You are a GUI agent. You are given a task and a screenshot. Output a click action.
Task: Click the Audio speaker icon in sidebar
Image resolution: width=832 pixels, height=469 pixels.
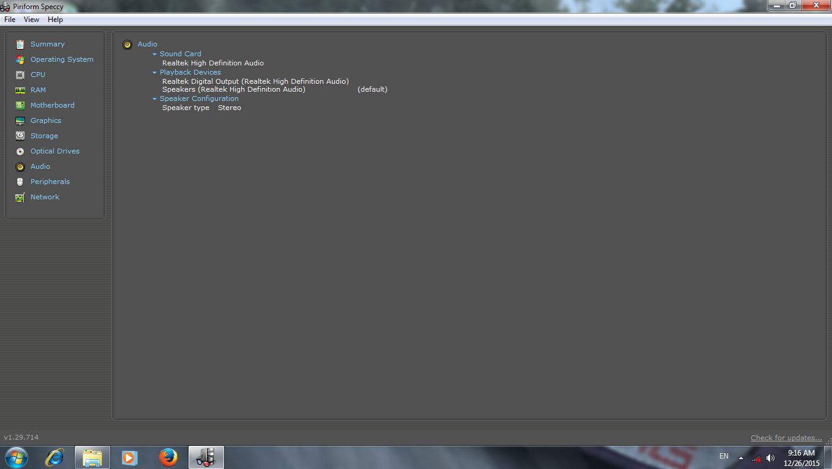[20, 166]
